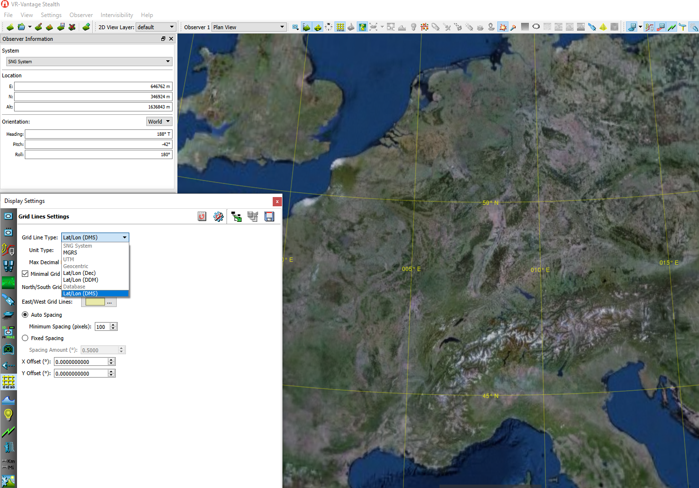The width and height of the screenshot is (699, 488).
Task: Open the green lightning bolt sidebar icon
Action: click(x=8, y=432)
